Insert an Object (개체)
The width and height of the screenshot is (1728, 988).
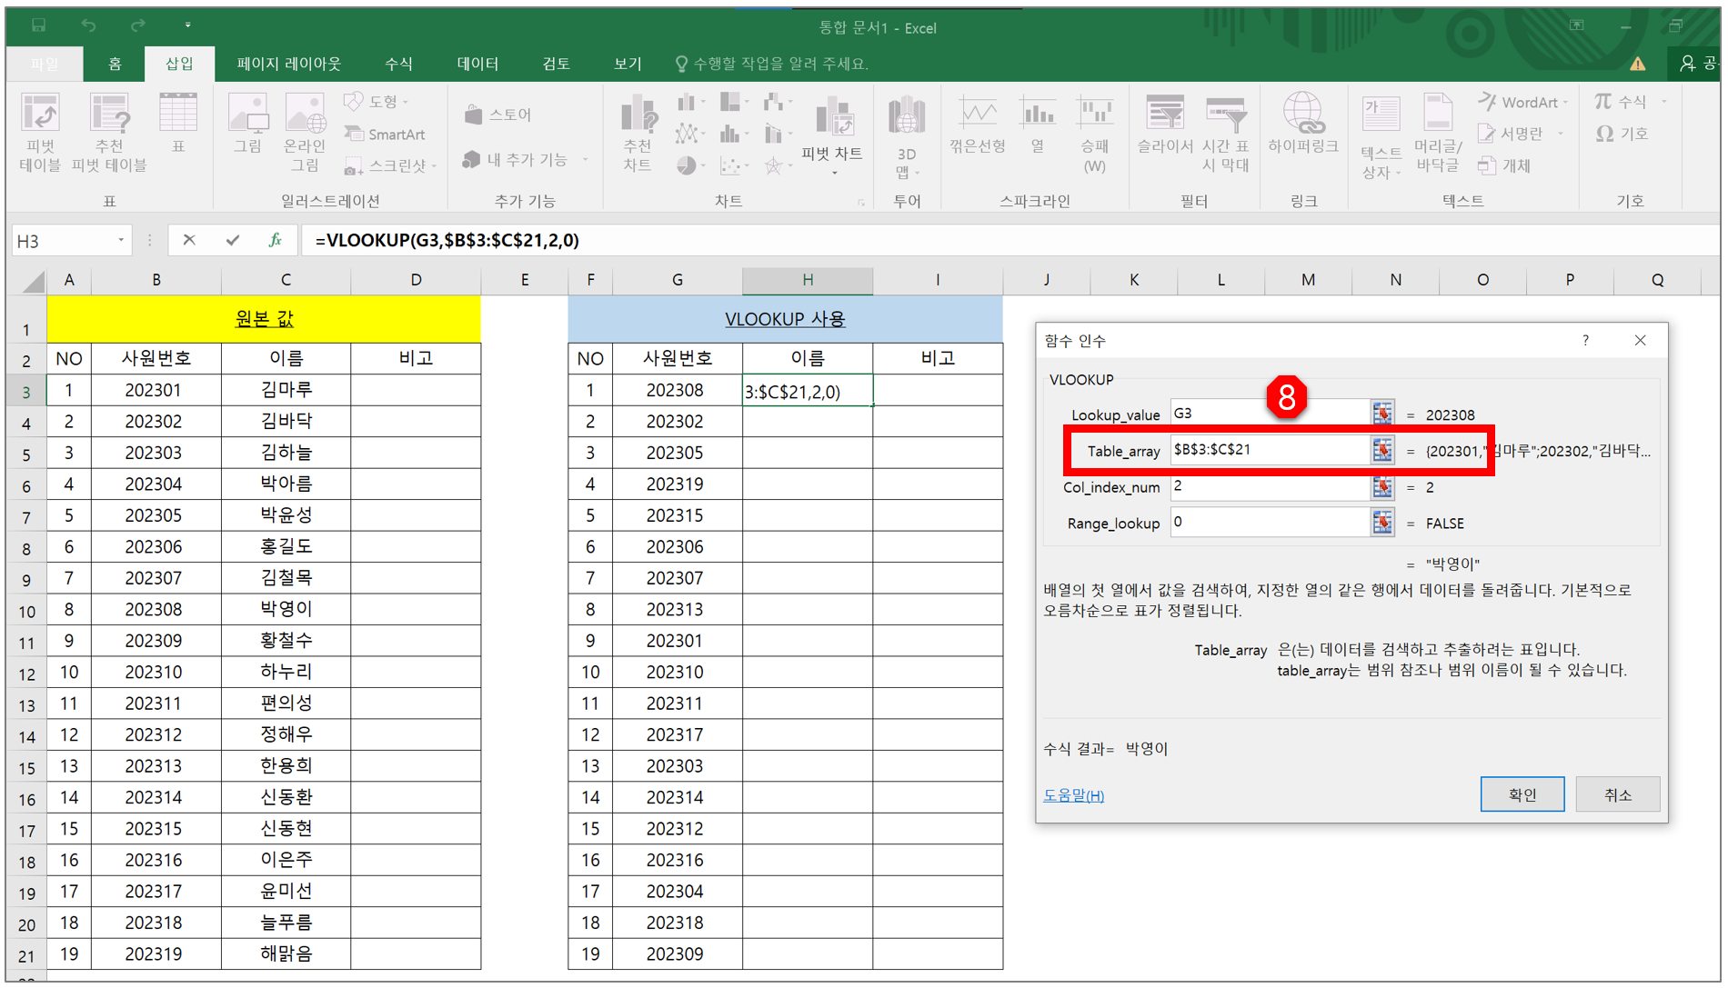tap(1505, 165)
